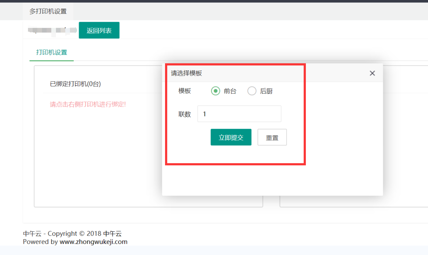Click the 联数 number input field
This screenshot has width=428, height=255.
(239, 114)
